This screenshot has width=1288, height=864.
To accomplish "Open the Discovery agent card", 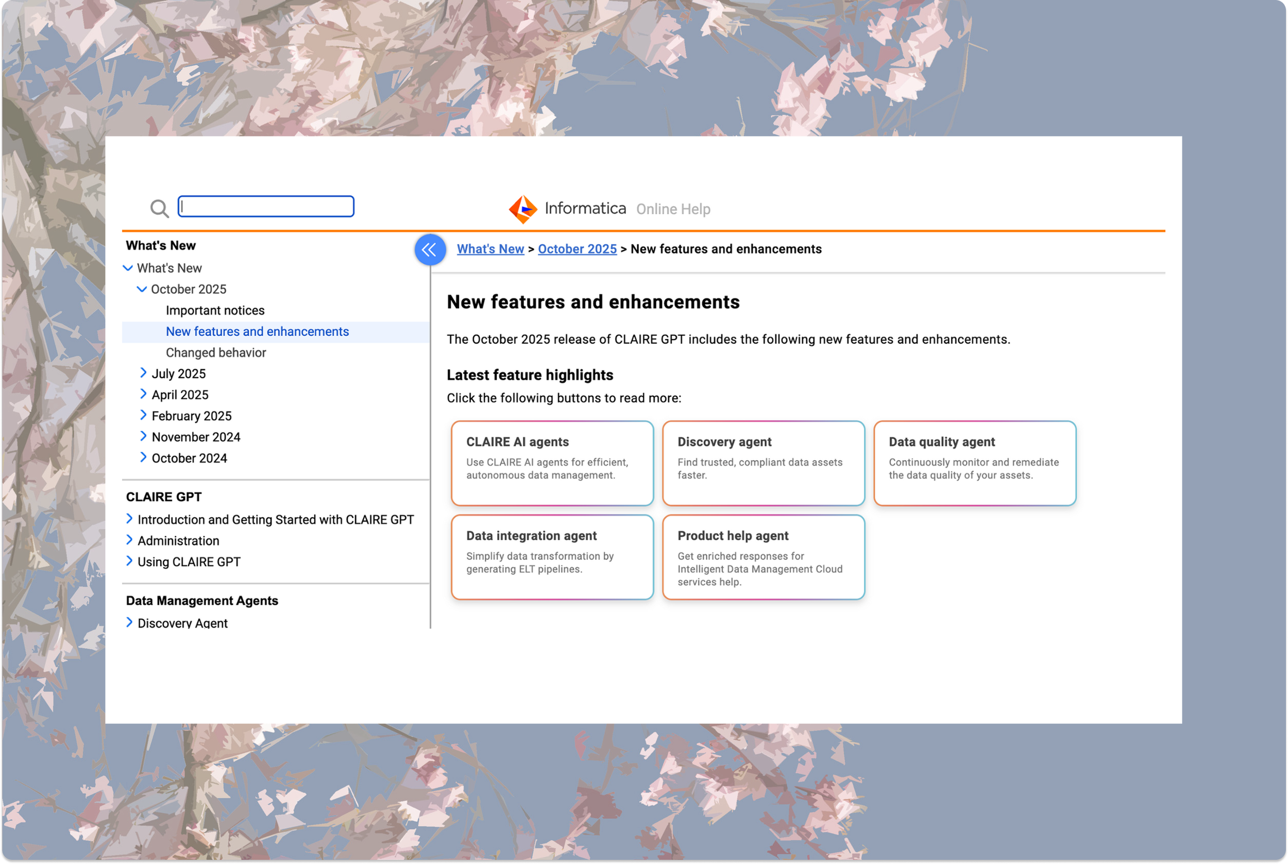I will pos(764,463).
